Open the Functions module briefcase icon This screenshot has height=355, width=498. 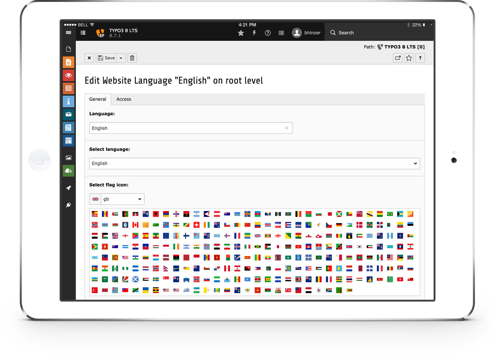pos(68,114)
